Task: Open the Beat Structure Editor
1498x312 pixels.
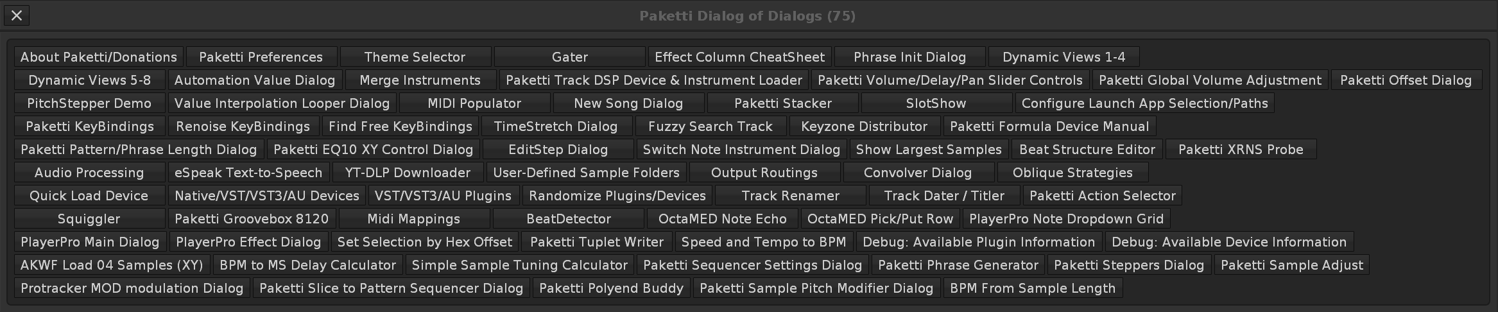Action: tap(1087, 150)
